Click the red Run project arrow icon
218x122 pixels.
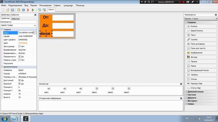click(x=28, y=10)
